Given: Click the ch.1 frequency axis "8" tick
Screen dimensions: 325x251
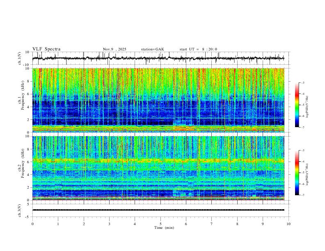Looking at the screenshot, I should pyautogui.click(x=29, y=81).
